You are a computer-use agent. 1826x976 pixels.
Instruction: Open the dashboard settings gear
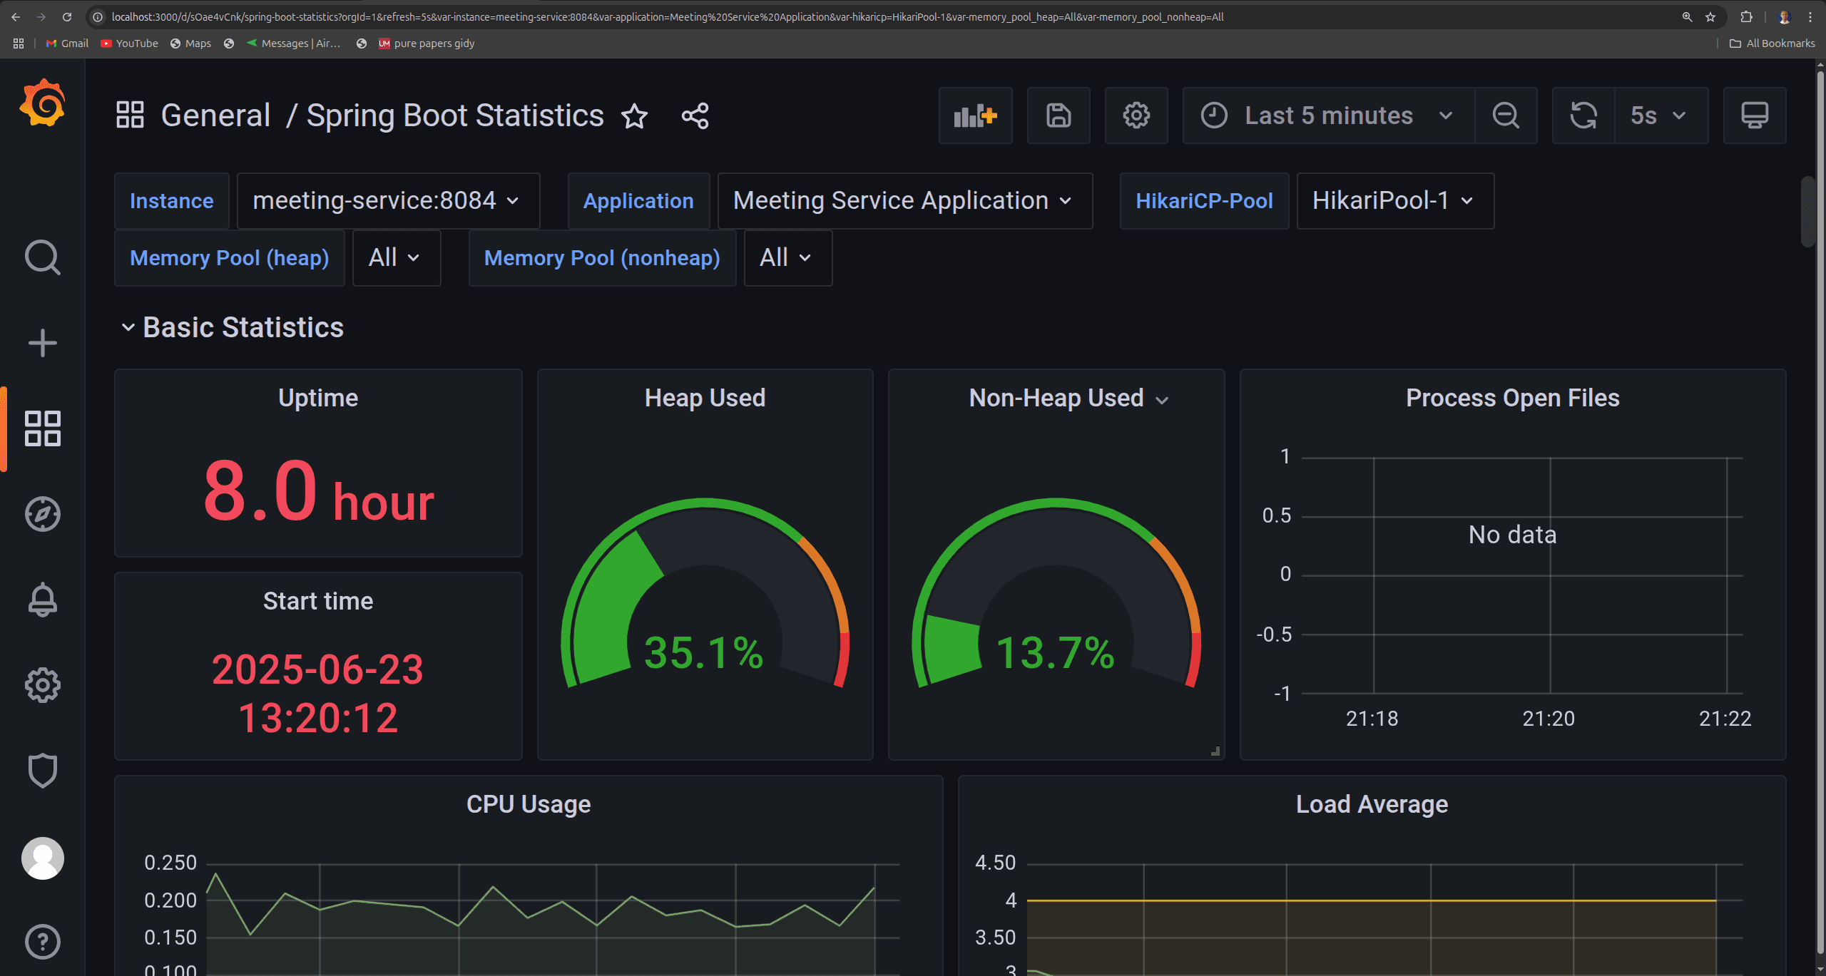click(x=1136, y=115)
